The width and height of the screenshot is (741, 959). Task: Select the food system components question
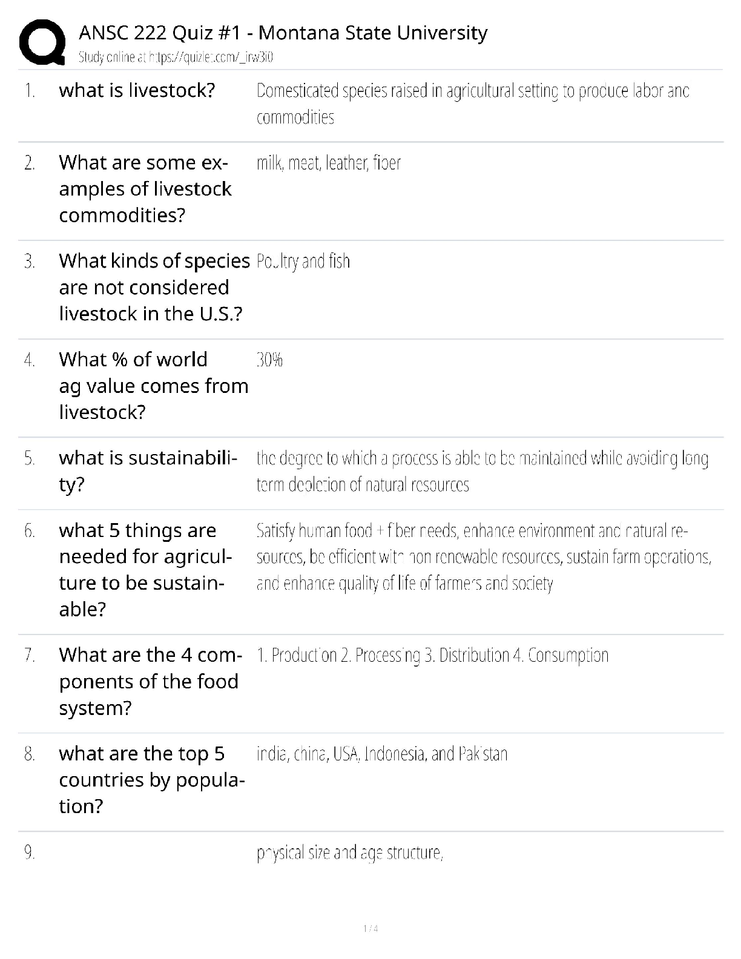pos(150,681)
